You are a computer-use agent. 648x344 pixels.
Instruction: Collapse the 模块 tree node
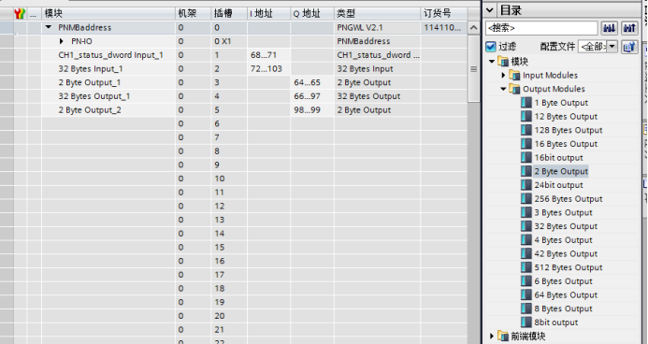pyautogui.click(x=492, y=62)
